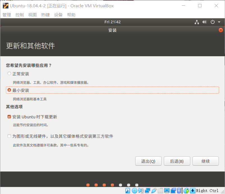225x194 pixels.
Task: Click the mouse integration status icon
Action: (186, 191)
